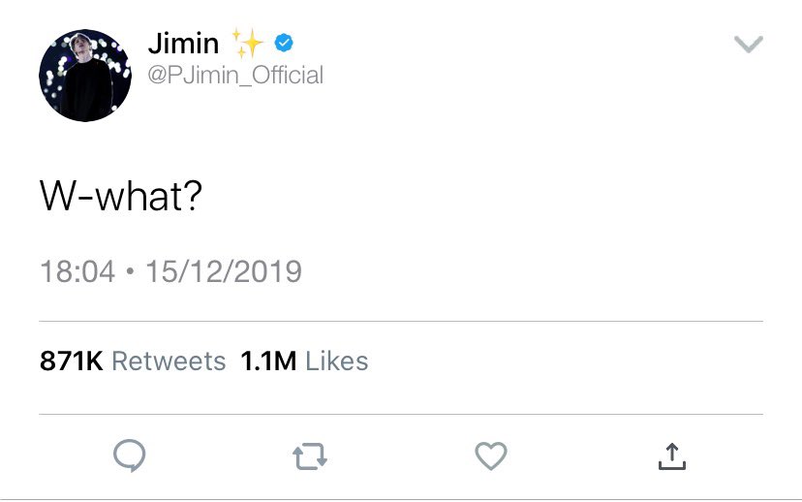Expand the tweet options chevron

point(749,45)
